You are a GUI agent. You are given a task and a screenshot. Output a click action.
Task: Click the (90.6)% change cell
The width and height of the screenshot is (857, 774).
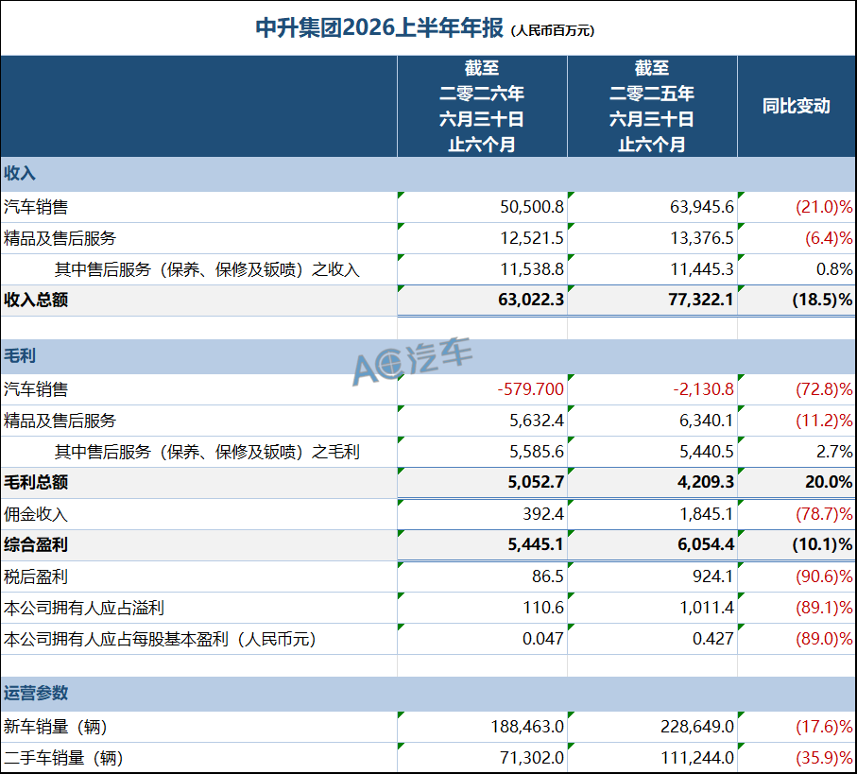coord(797,576)
